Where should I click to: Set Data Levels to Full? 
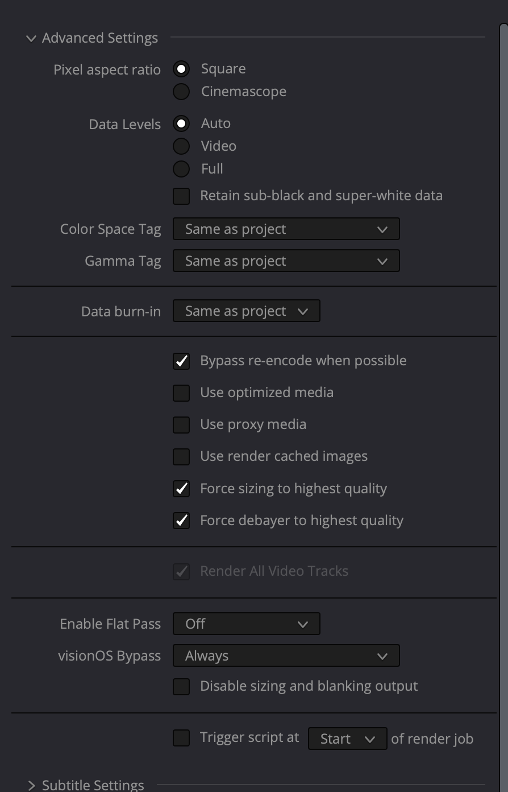[181, 169]
